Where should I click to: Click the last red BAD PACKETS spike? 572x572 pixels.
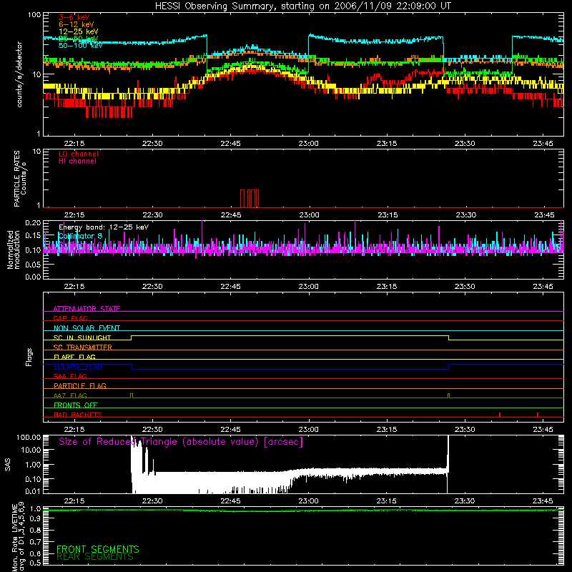pos(538,415)
